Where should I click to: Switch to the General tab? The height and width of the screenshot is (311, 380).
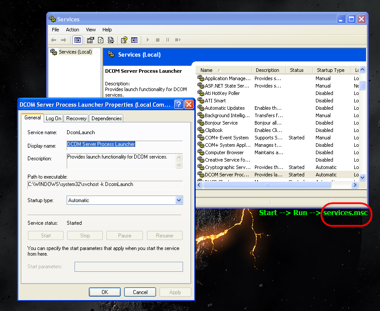33,118
